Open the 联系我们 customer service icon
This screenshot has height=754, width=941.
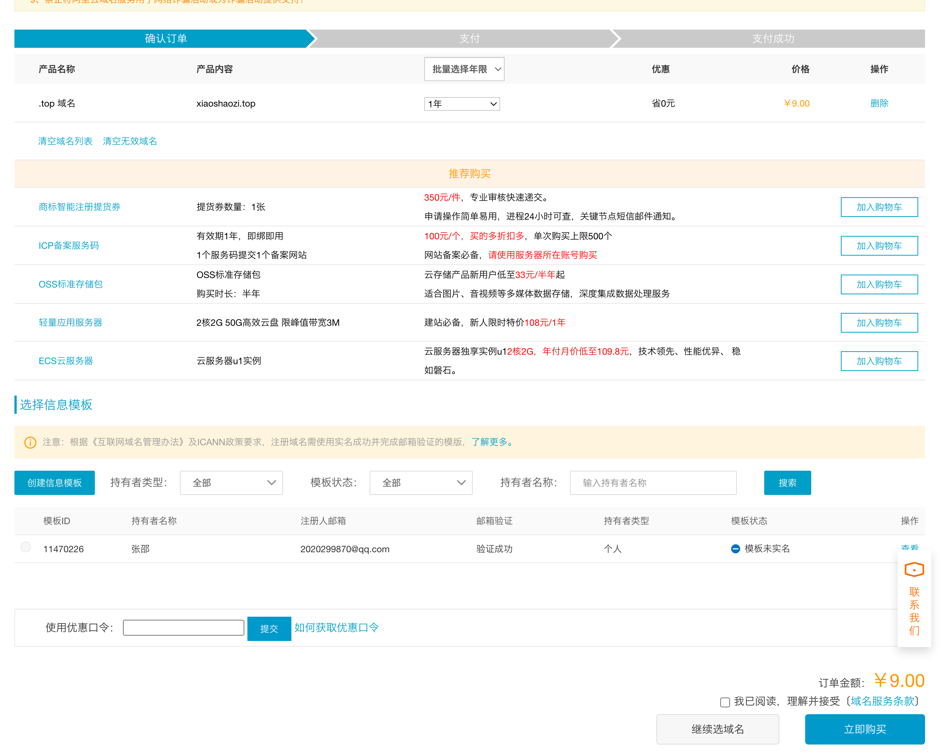point(914,570)
